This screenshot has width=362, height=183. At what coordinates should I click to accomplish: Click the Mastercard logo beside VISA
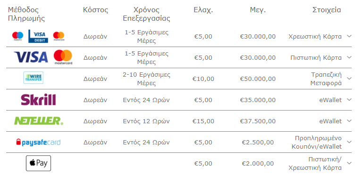[x=63, y=57]
